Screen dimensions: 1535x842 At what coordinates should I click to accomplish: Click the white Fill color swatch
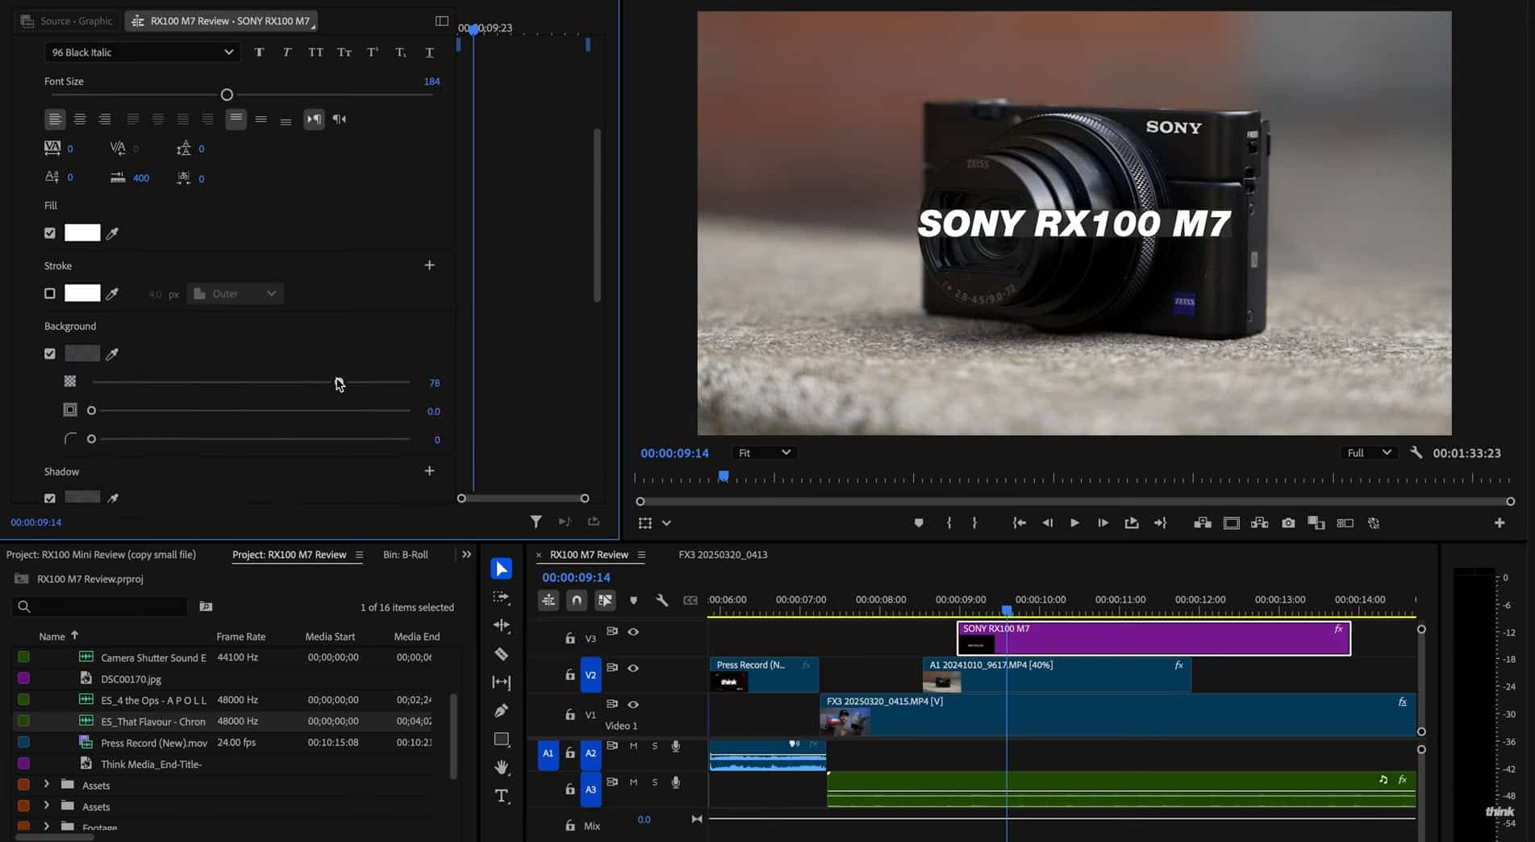pos(81,232)
